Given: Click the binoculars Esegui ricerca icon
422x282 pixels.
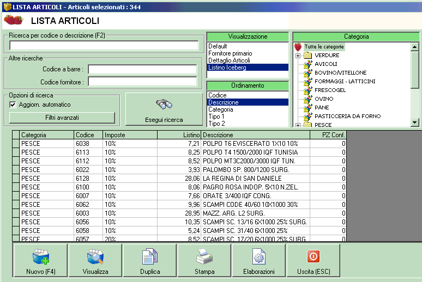Looking at the screenshot, I should point(164,105).
